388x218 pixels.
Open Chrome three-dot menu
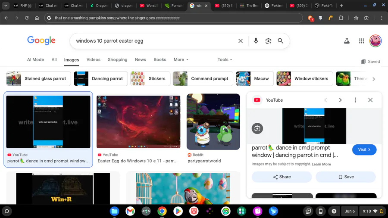(x=382, y=18)
